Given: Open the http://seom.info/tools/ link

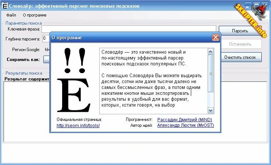Looking at the screenshot, I should [x=78, y=126].
